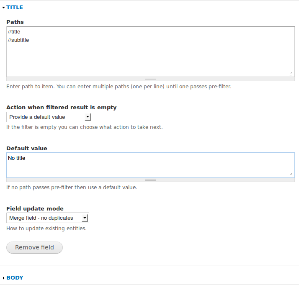
Task: Click the 'Field update mode' label
Action: tap(35, 208)
